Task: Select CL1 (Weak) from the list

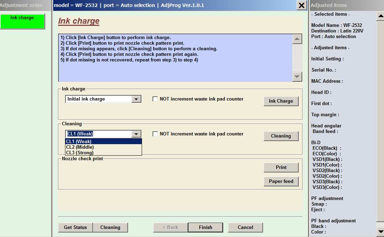Action: [104, 141]
